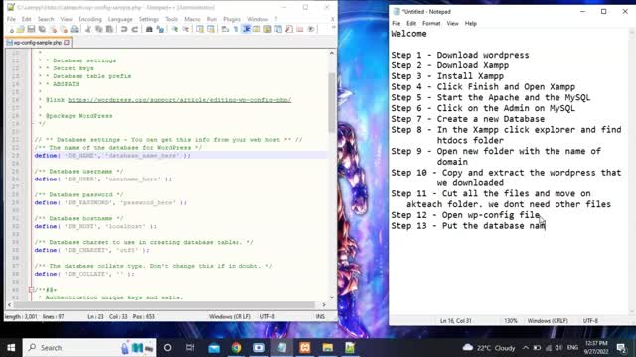636x357 pixels.
Task: Click the Find binoculars toolbar icon
Action: 149,29
